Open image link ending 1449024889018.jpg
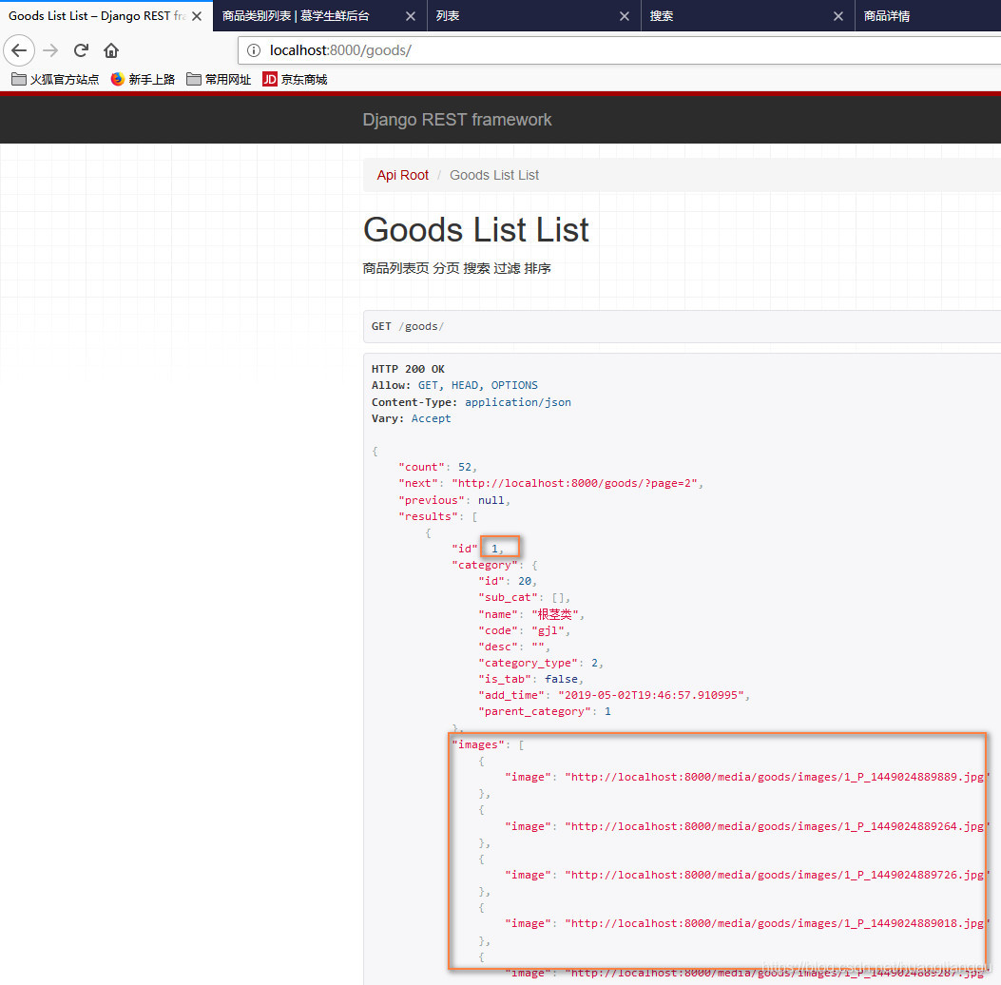 tap(777, 923)
